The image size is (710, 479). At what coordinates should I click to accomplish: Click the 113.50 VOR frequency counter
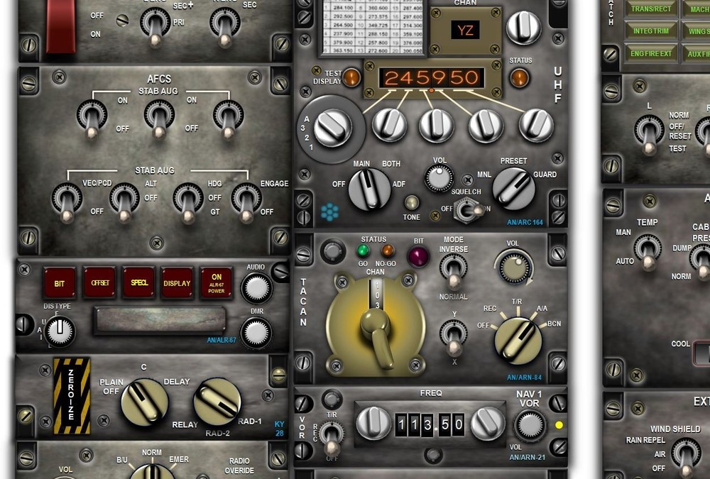[x=430, y=424]
